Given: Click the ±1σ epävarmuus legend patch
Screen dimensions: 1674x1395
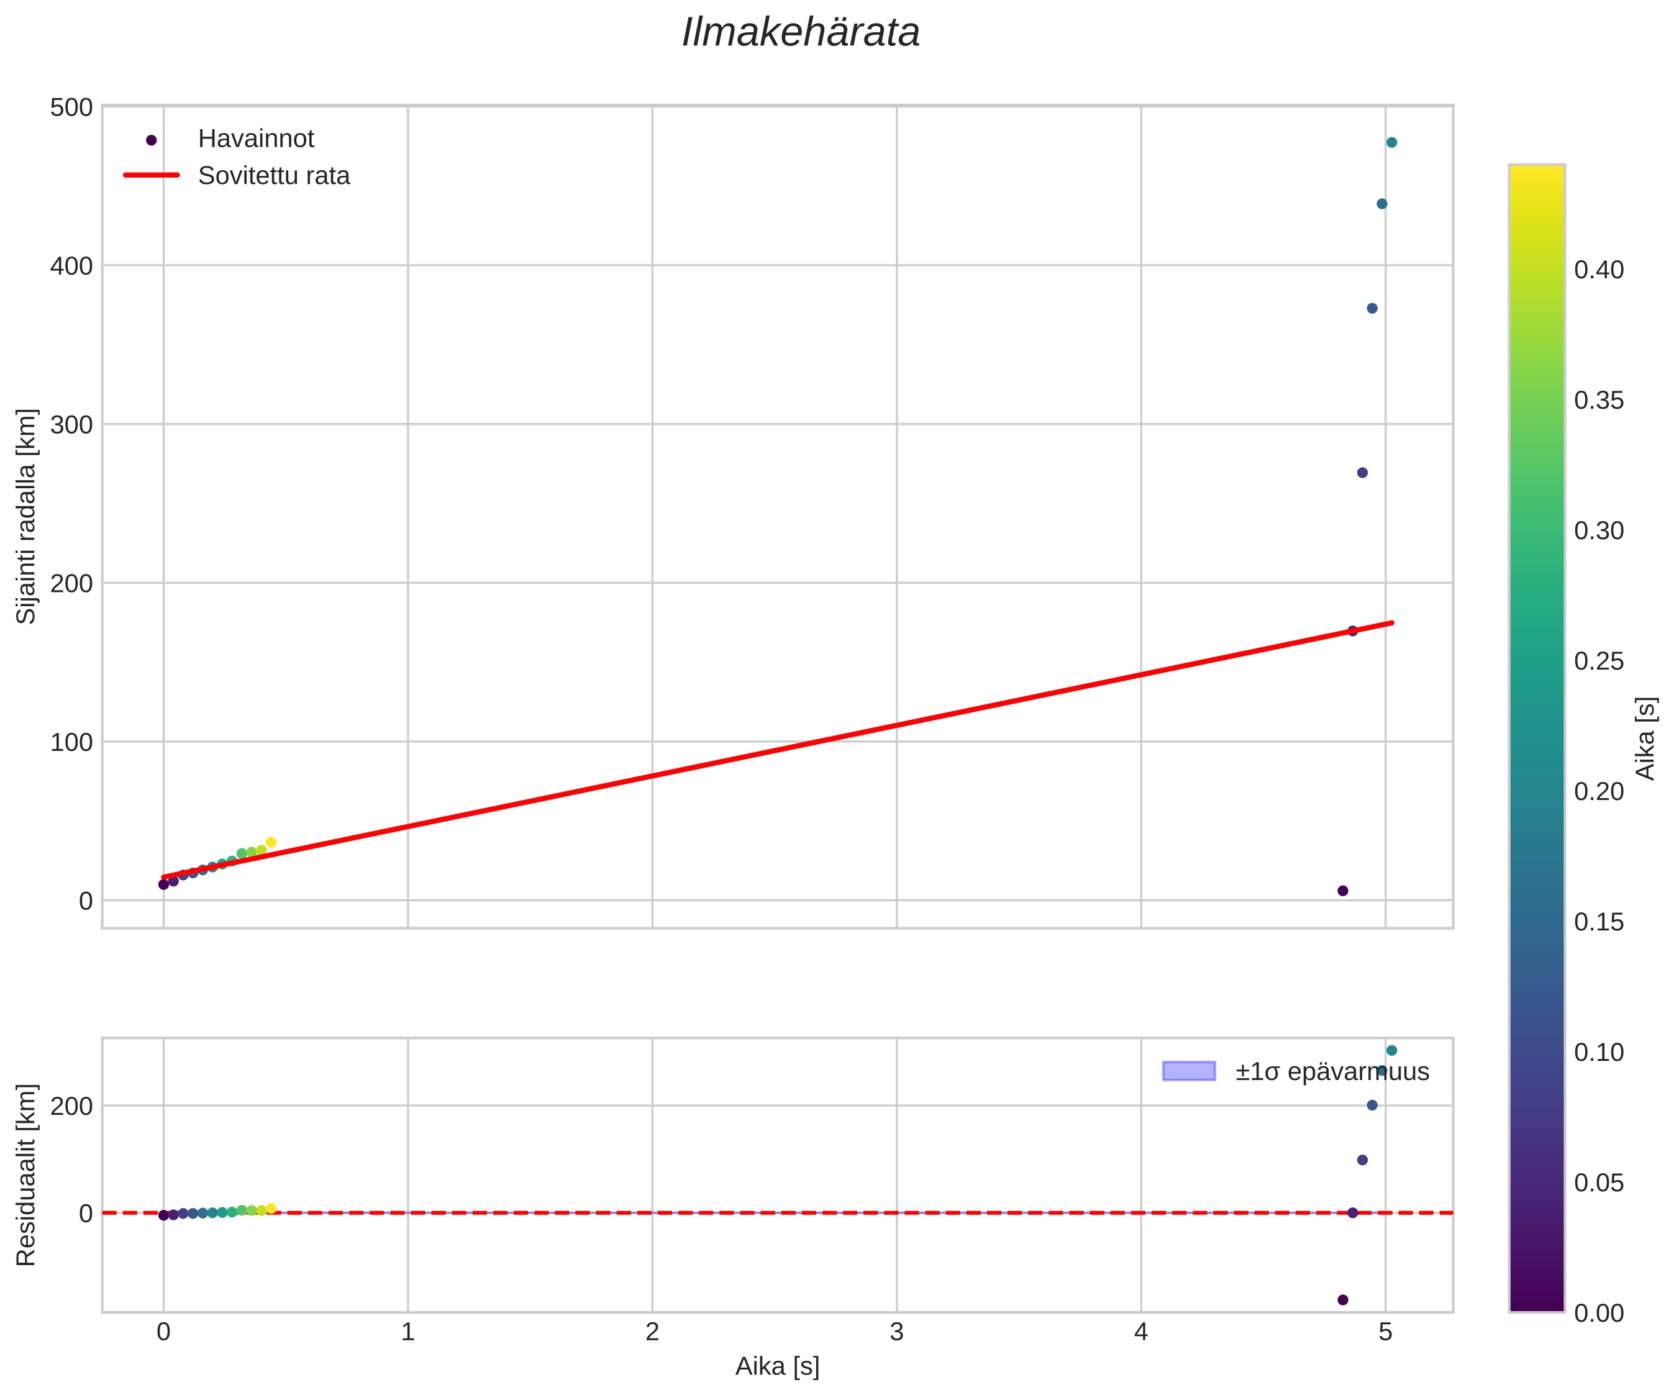Looking at the screenshot, I should click(1188, 1071).
